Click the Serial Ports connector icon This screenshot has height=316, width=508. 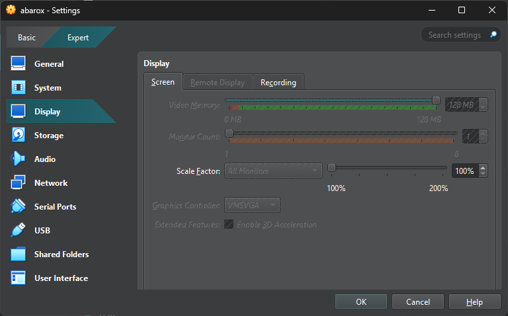[x=18, y=206]
